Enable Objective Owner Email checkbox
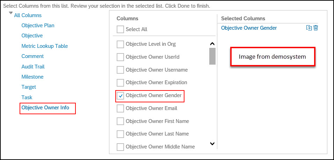Image resolution: width=334 pixels, height=160 pixels. pyautogui.click(x=120, y=108)
